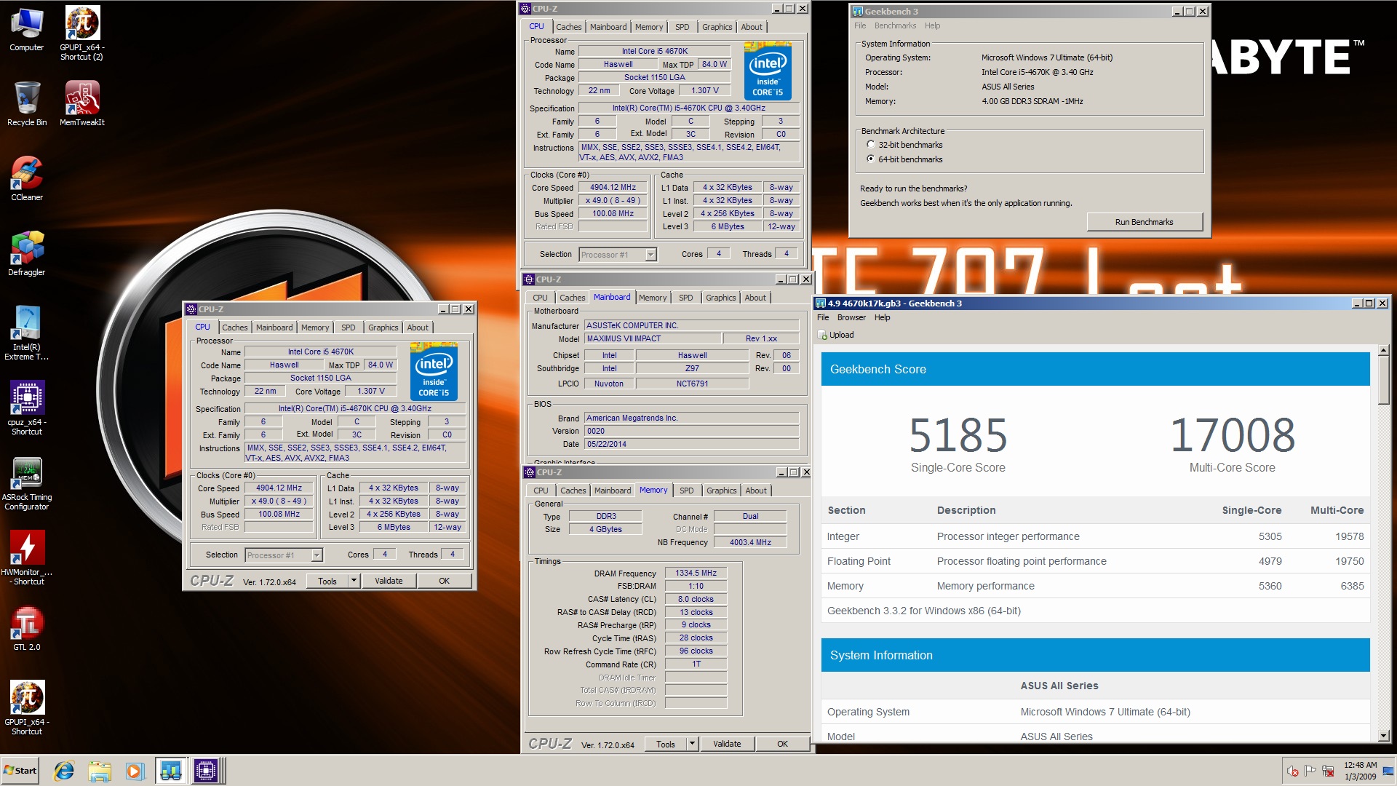Switch to Caches tab in left CPU-Z
This screenshot has width=1397, height=786.
pyautogui.click(x=235, y=327)
